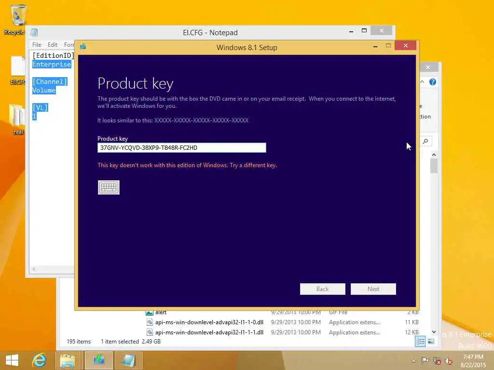494x370 pixels.
Task: Click the Next button in Setup
Action: (x=373, y=289)
